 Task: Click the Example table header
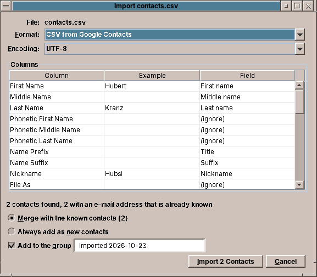pos(152,76)
